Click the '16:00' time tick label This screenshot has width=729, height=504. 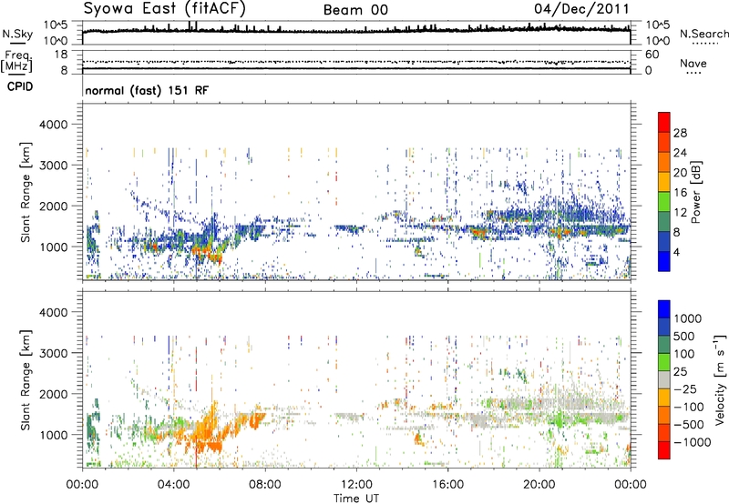pyautogui.click(x=447, y=485)
